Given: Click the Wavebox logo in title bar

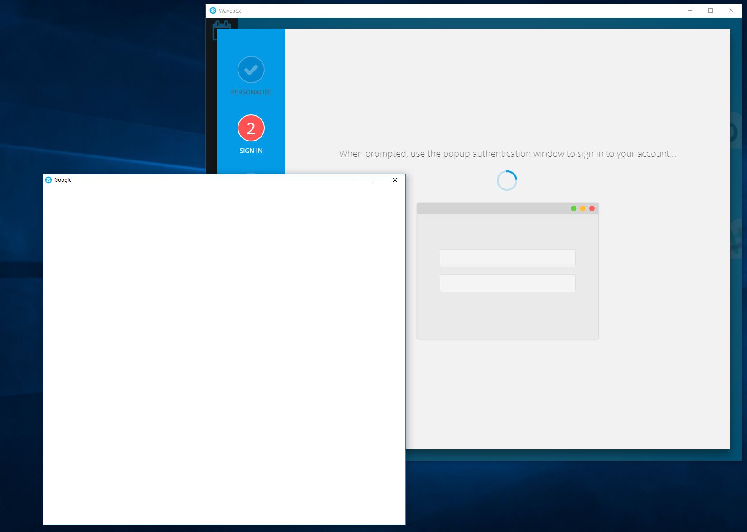Looking at the screenshot, I should click(x=213, y=10).
